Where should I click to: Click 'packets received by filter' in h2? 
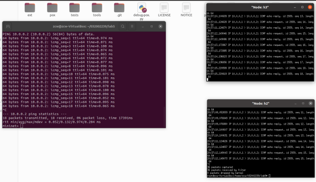pyautogui.click(x=226, y=170)
